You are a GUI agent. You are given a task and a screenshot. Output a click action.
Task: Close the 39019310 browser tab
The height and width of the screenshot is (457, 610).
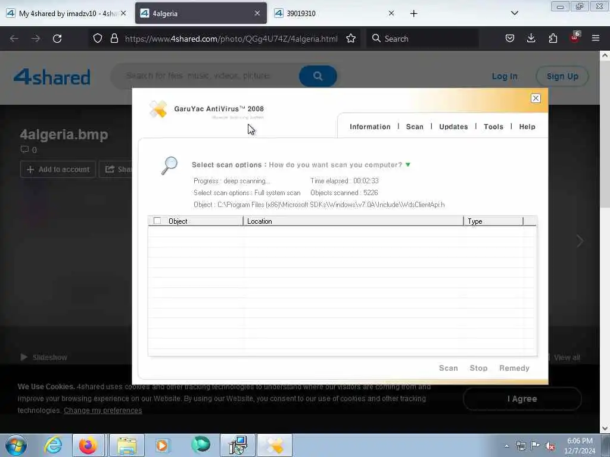click(391, 13)
